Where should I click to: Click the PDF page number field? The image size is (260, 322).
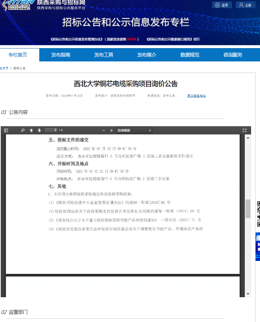[51, 130]
